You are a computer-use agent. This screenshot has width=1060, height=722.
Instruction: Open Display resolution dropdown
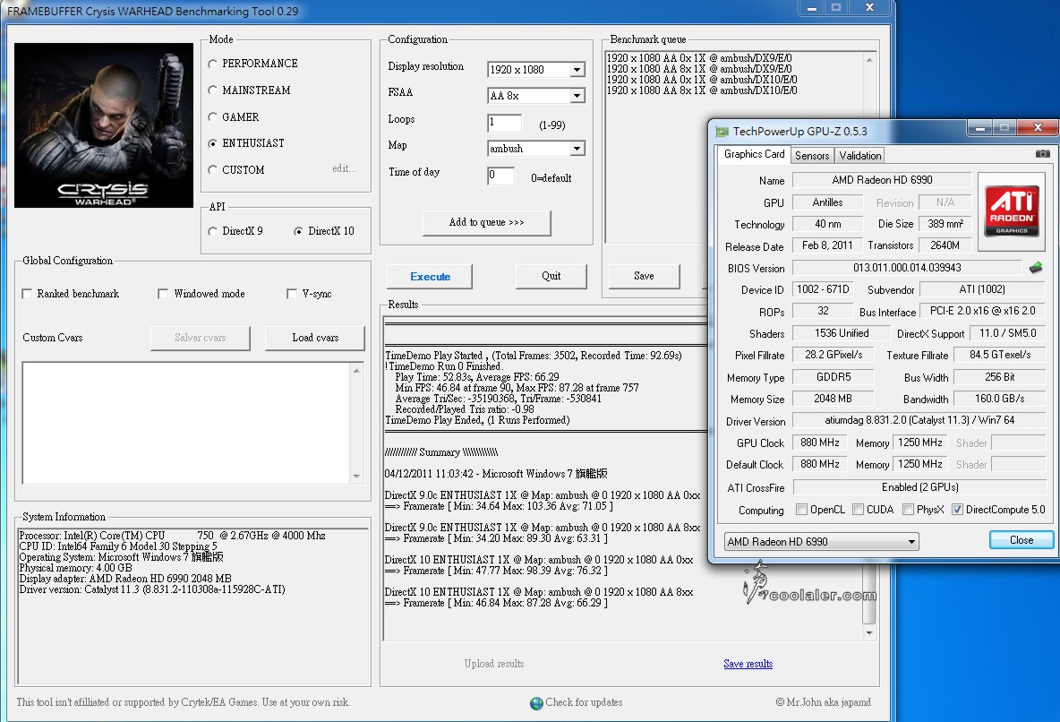click(x=577, y=70)
